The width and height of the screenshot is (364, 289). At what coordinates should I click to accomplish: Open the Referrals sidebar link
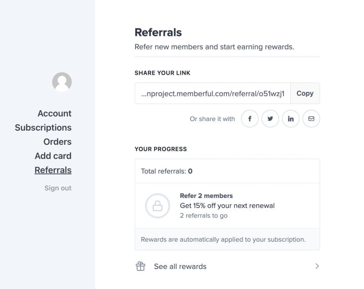tap(53, 170)
